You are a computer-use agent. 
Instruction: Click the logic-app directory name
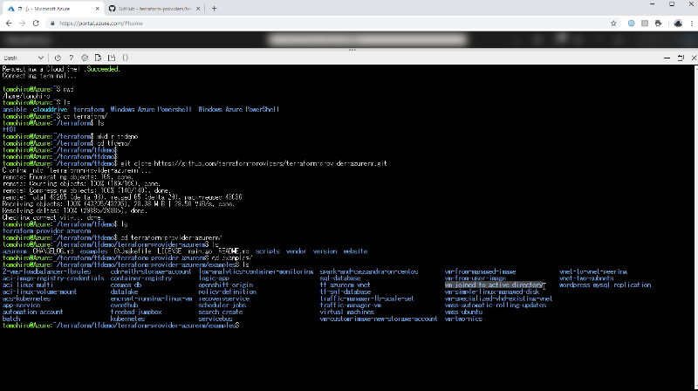tap(214, 278)
